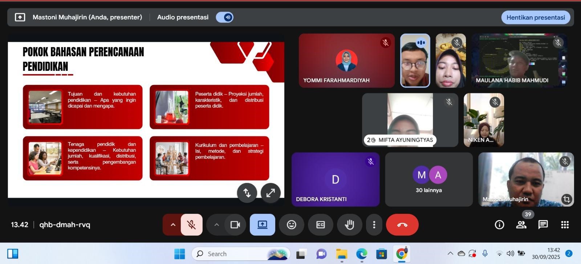Open meeting details info icon
Screen dimensions: 581x264
coord(499,225)
